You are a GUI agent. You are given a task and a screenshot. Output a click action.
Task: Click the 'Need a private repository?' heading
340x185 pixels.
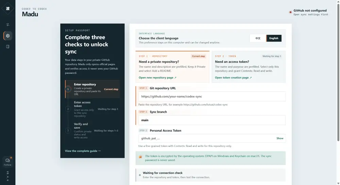pos(159,62)
